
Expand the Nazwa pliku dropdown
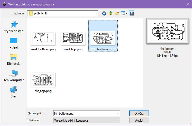tap(117, 113)
